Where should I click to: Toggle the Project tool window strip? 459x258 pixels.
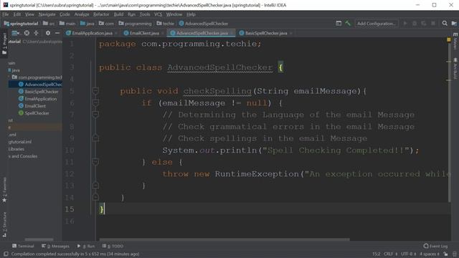click(4, 43)
